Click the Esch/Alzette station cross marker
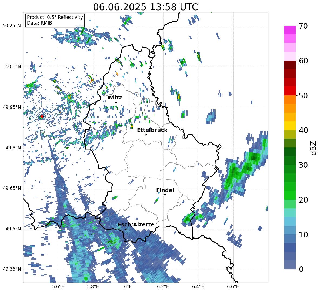320x292 pixels. pyautogui.click(x=126, y=229)
